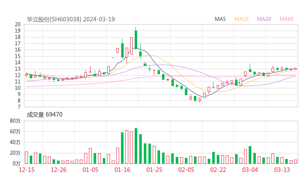Click the 01-05 date axis label
The width and height of the screenshot is (302, 179).
(x=90, y=170)
